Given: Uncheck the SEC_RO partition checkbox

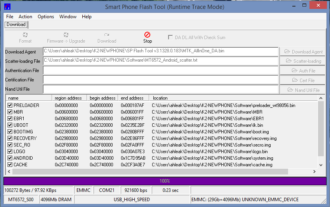Looking at the screenshot, I should tap(10, 145).
